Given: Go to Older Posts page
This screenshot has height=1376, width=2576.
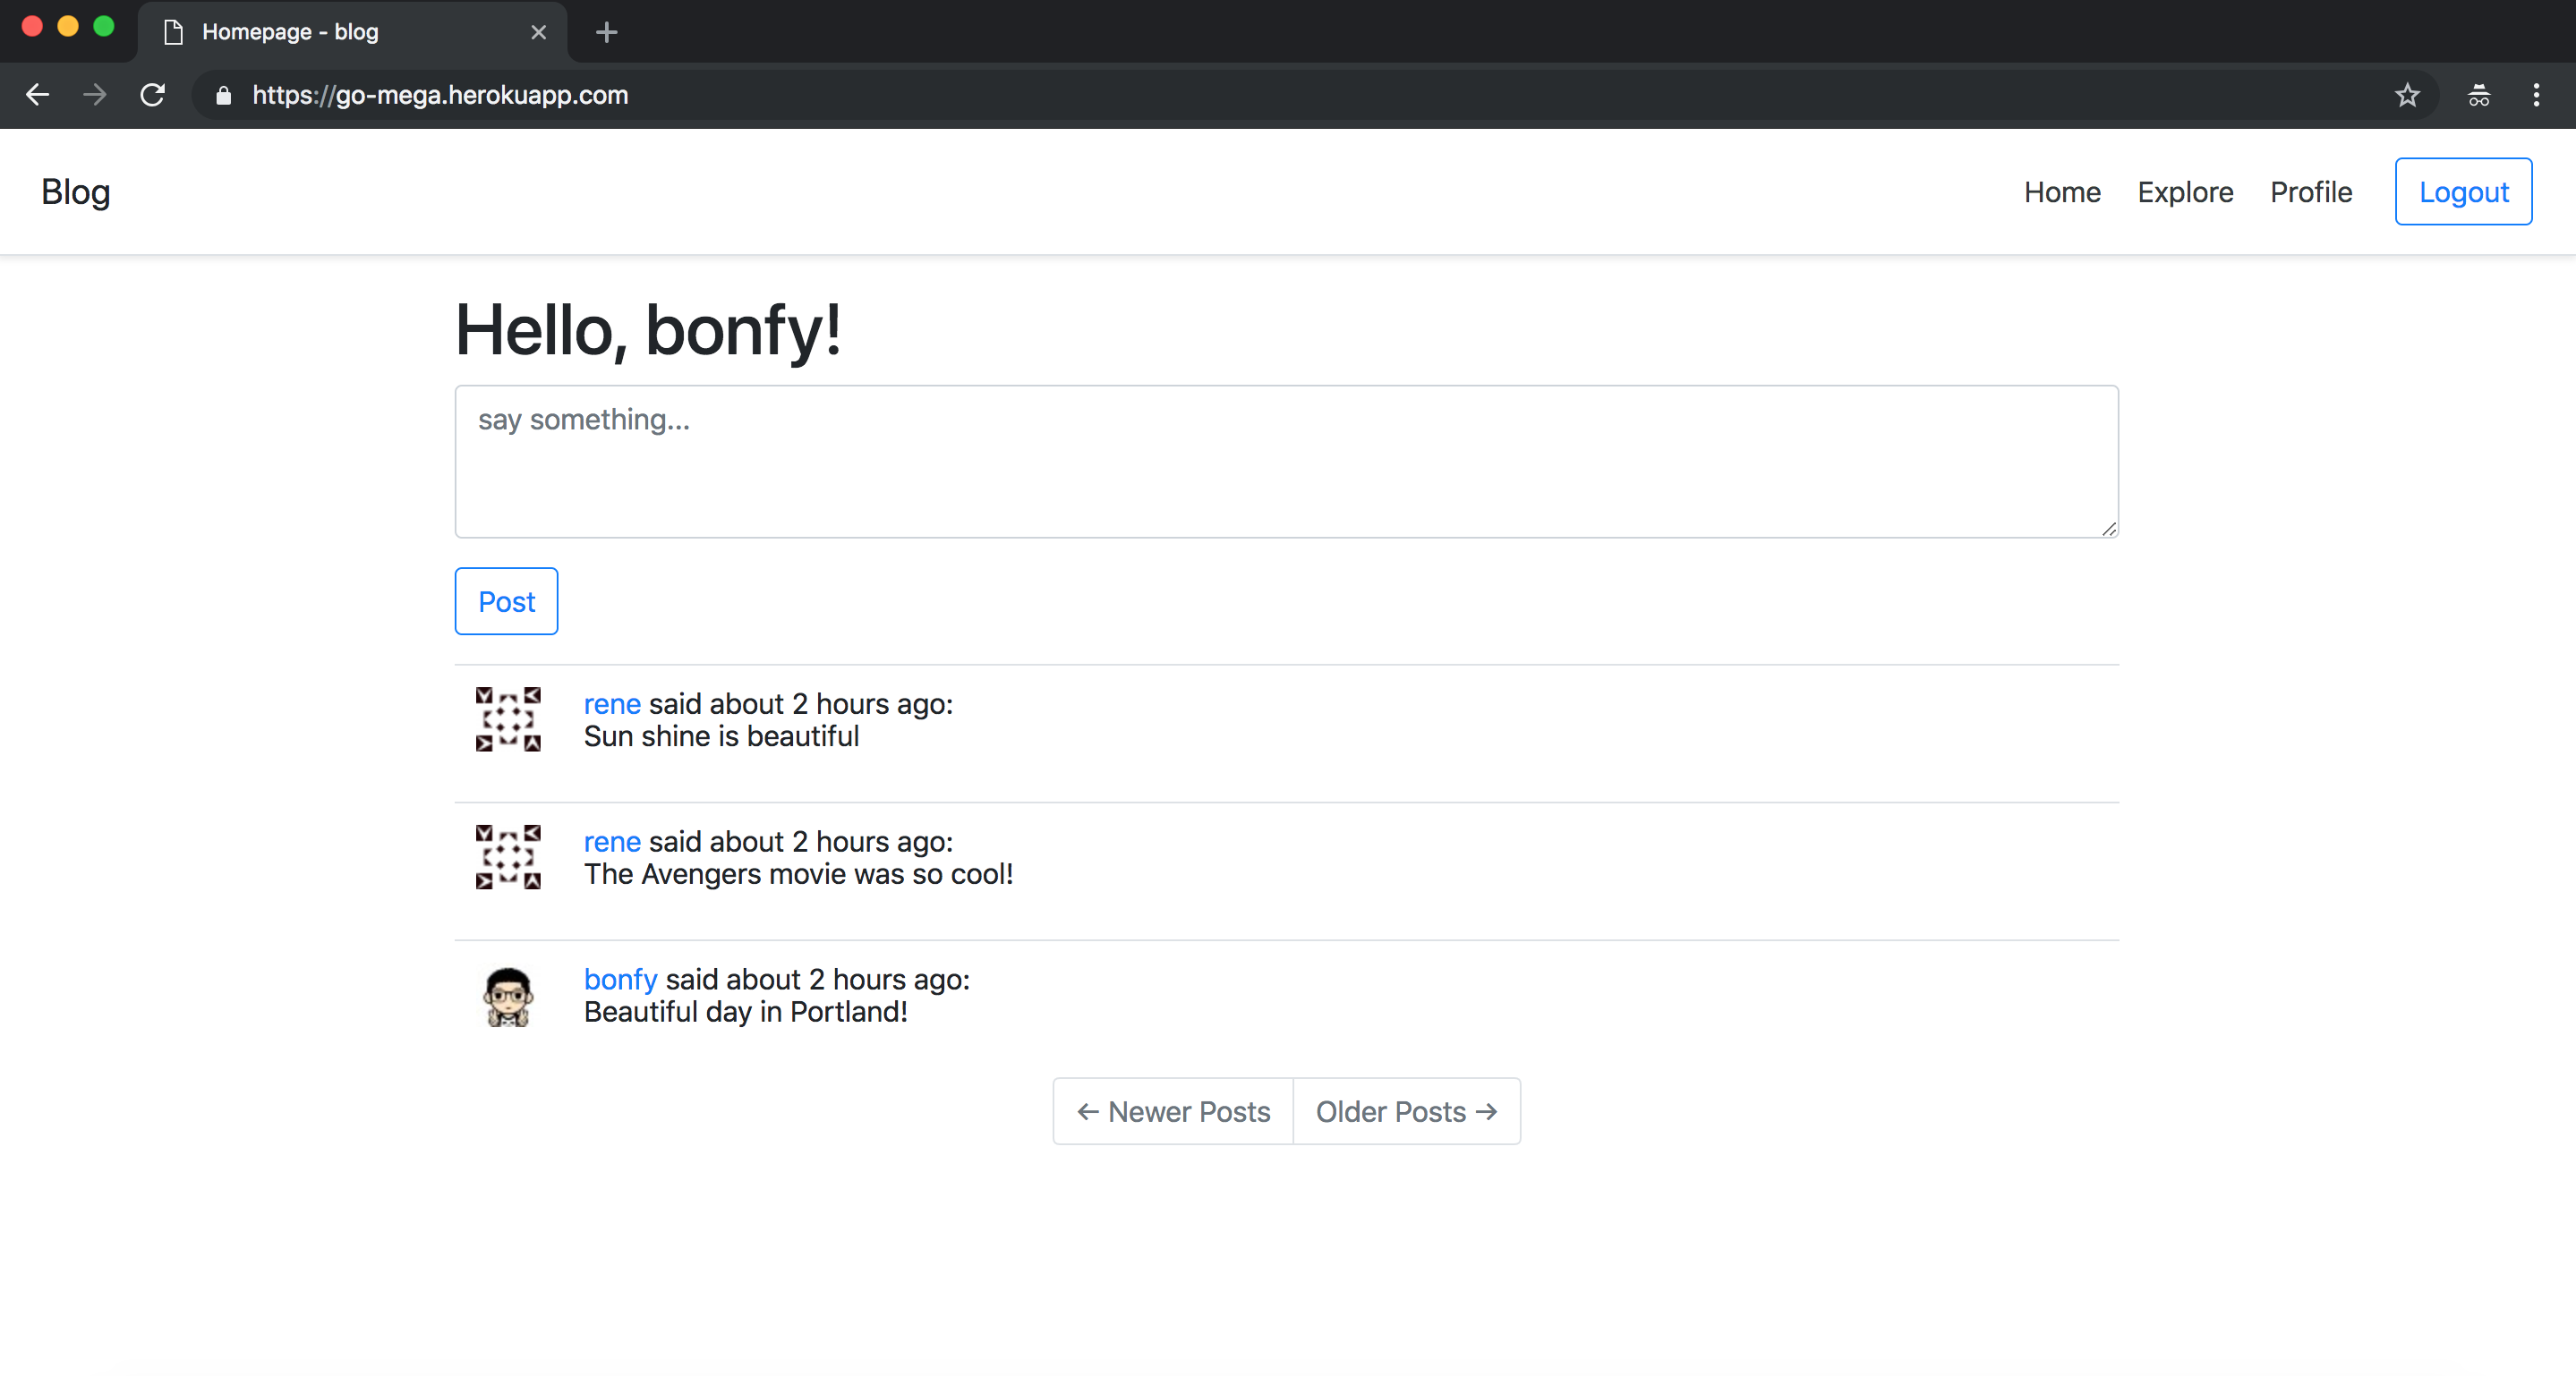Looking at the screenshot, I should 1405,1111.
